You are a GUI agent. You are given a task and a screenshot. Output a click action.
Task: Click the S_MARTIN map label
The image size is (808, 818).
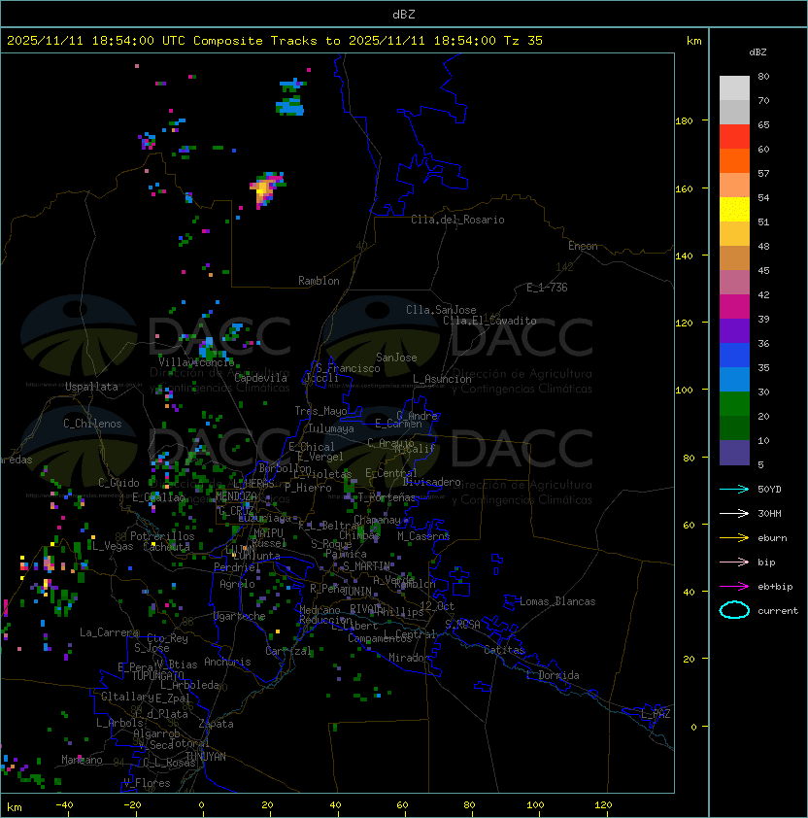pyautogui.click(x=366, y=566)
